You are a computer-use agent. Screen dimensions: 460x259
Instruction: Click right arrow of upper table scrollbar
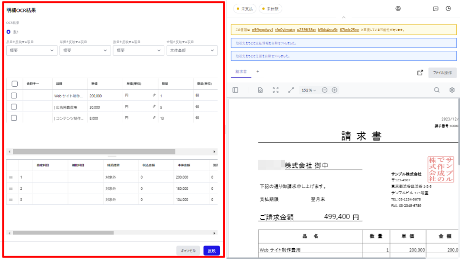214,152
